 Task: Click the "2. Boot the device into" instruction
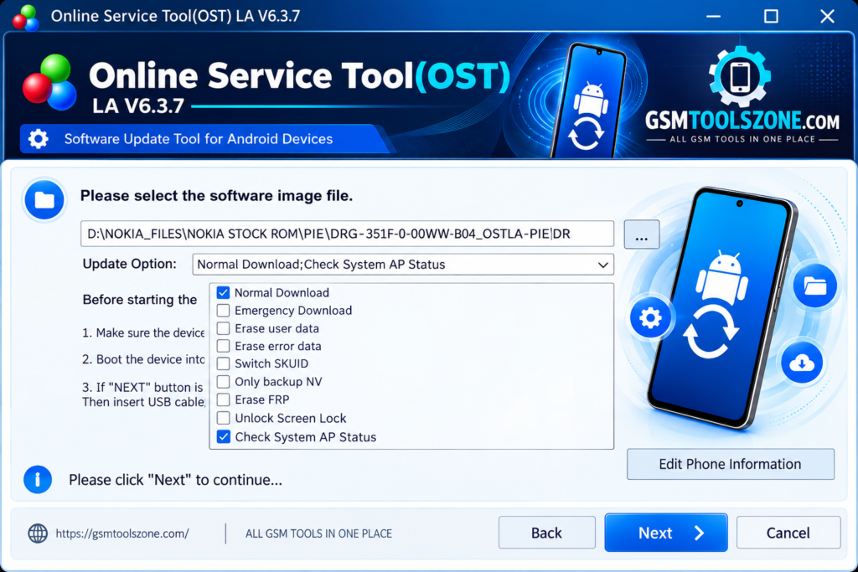143,360
